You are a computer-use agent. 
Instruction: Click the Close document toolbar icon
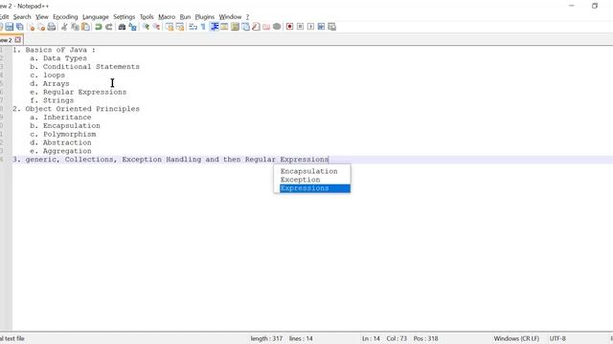(x=31, y=27)
